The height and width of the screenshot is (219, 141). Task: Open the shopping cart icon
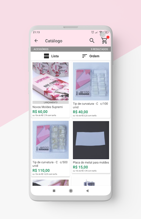click(x=104, y=41)
